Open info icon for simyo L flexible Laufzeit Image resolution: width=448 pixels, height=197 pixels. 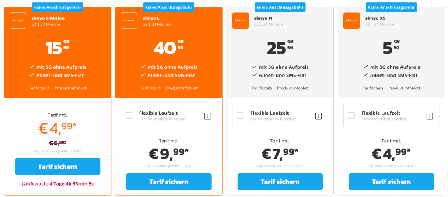[207, 116]
